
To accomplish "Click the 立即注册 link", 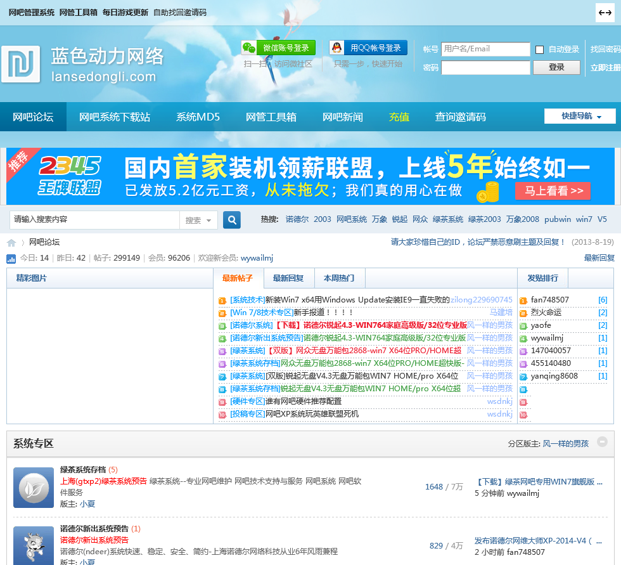I will pos(605,68).
